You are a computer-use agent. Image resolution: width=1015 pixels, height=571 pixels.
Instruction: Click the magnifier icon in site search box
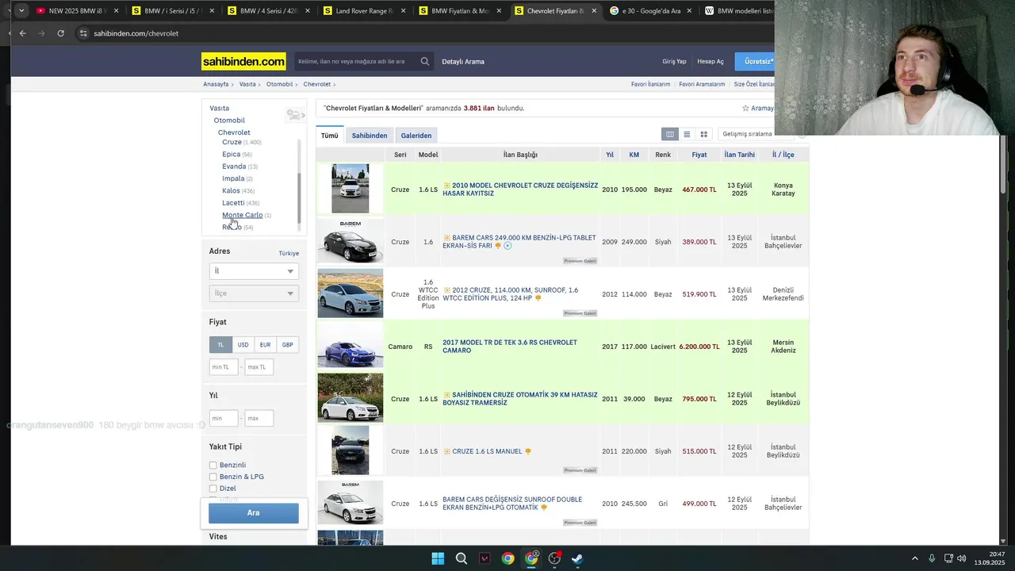pos(425,61)
